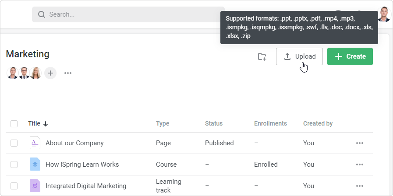Screen dimensions: 393x196
Task: Check the Integrated Digital Marketing row checkbox
Action: pyautogui.click(x=14, y=186)
